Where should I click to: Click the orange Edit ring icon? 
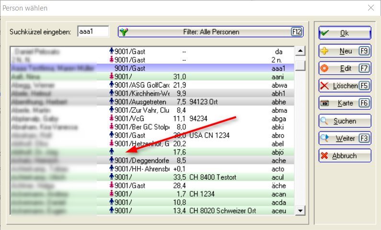click(325, 69)
